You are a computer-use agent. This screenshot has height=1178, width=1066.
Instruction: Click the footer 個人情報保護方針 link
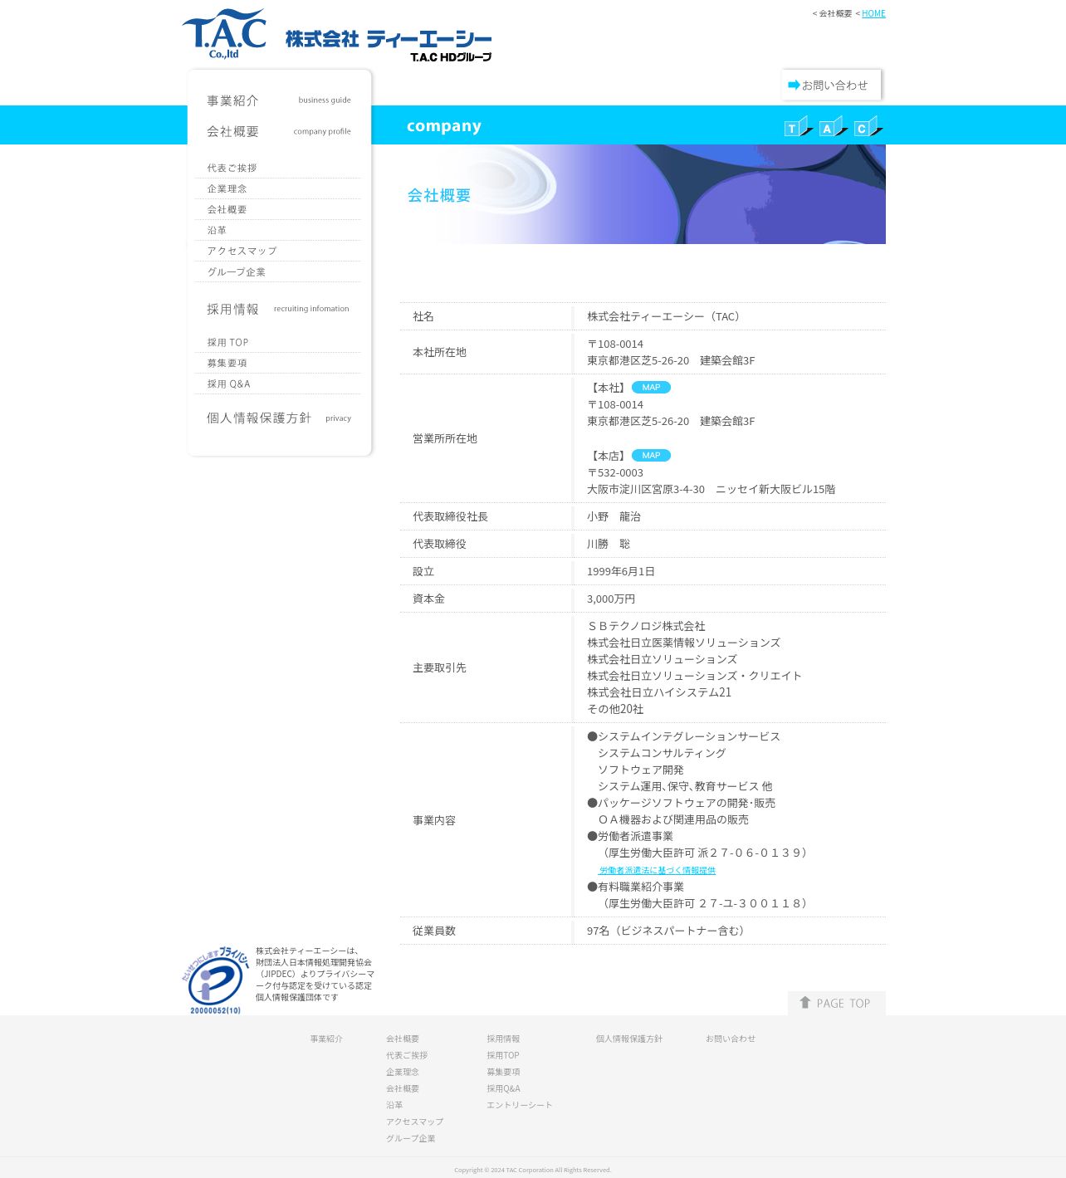pyautogui.click(x=629, y=1039)
